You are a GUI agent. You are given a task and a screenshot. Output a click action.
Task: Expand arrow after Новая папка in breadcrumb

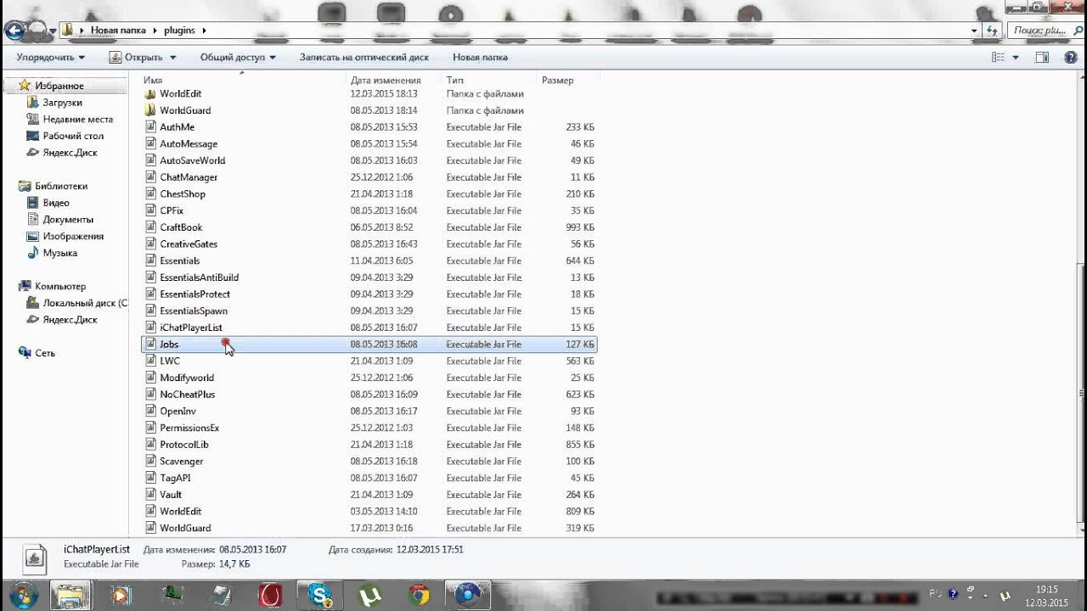[x=155, y=31]
